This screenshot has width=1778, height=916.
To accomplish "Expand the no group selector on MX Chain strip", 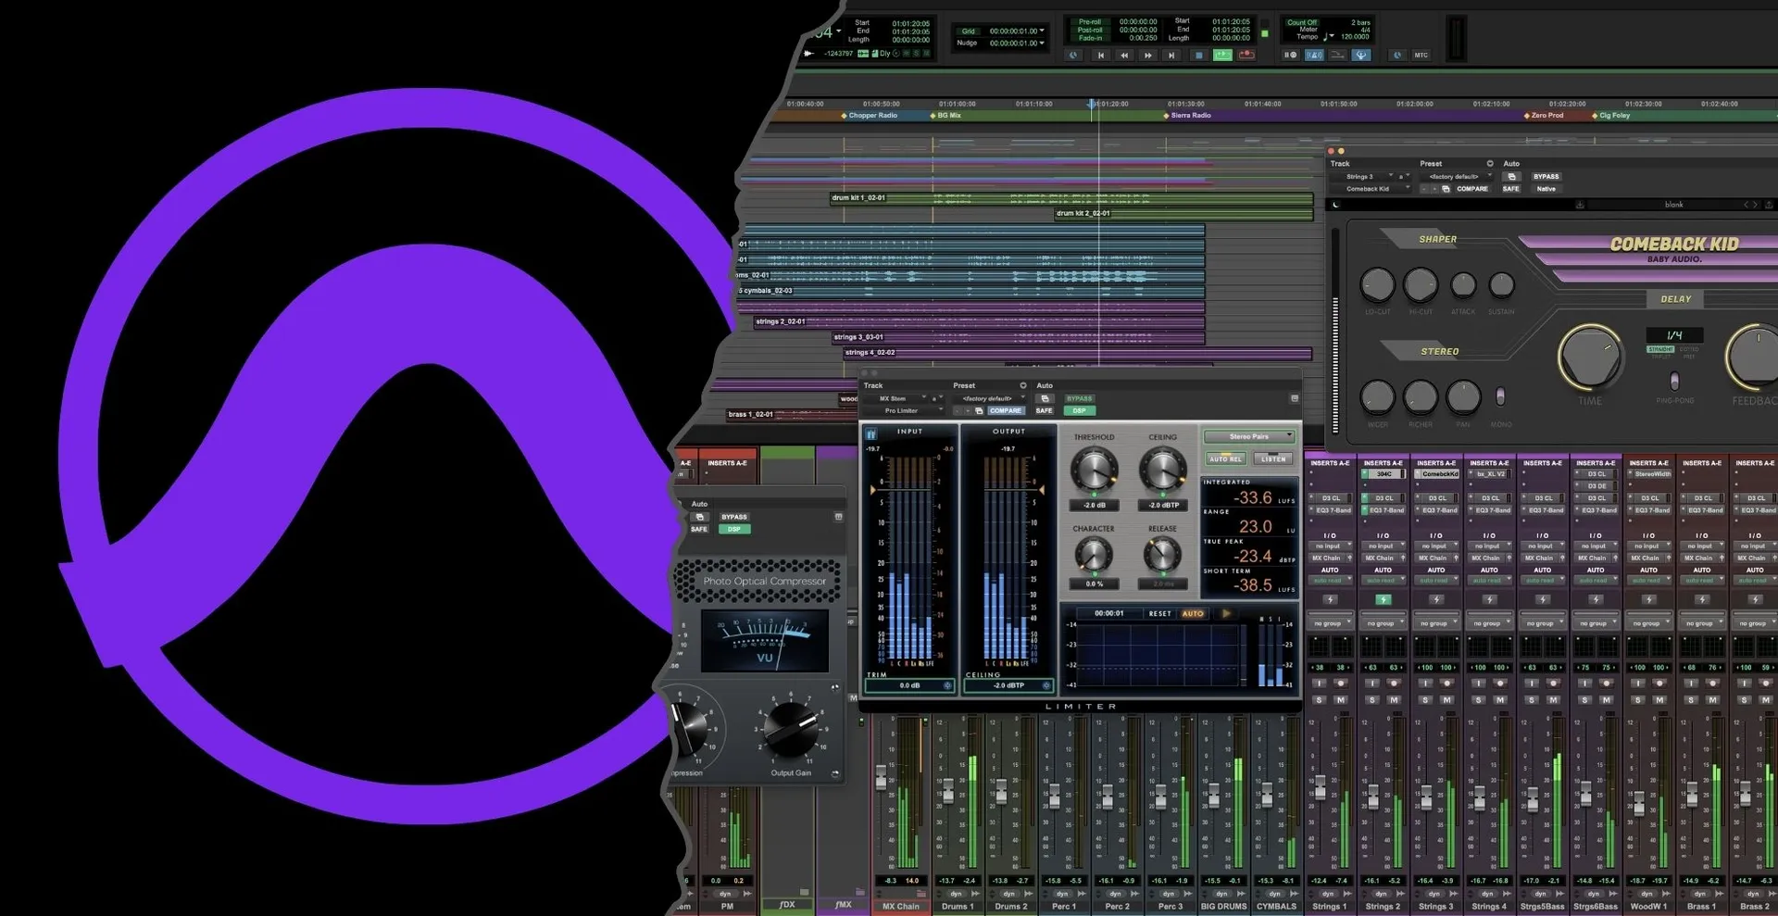I will (x=900, y=623).
